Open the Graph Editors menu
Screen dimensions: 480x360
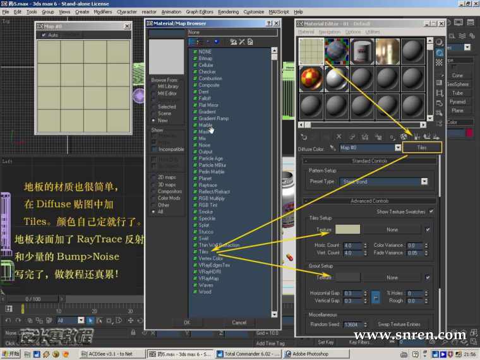[x=200, y=12]
